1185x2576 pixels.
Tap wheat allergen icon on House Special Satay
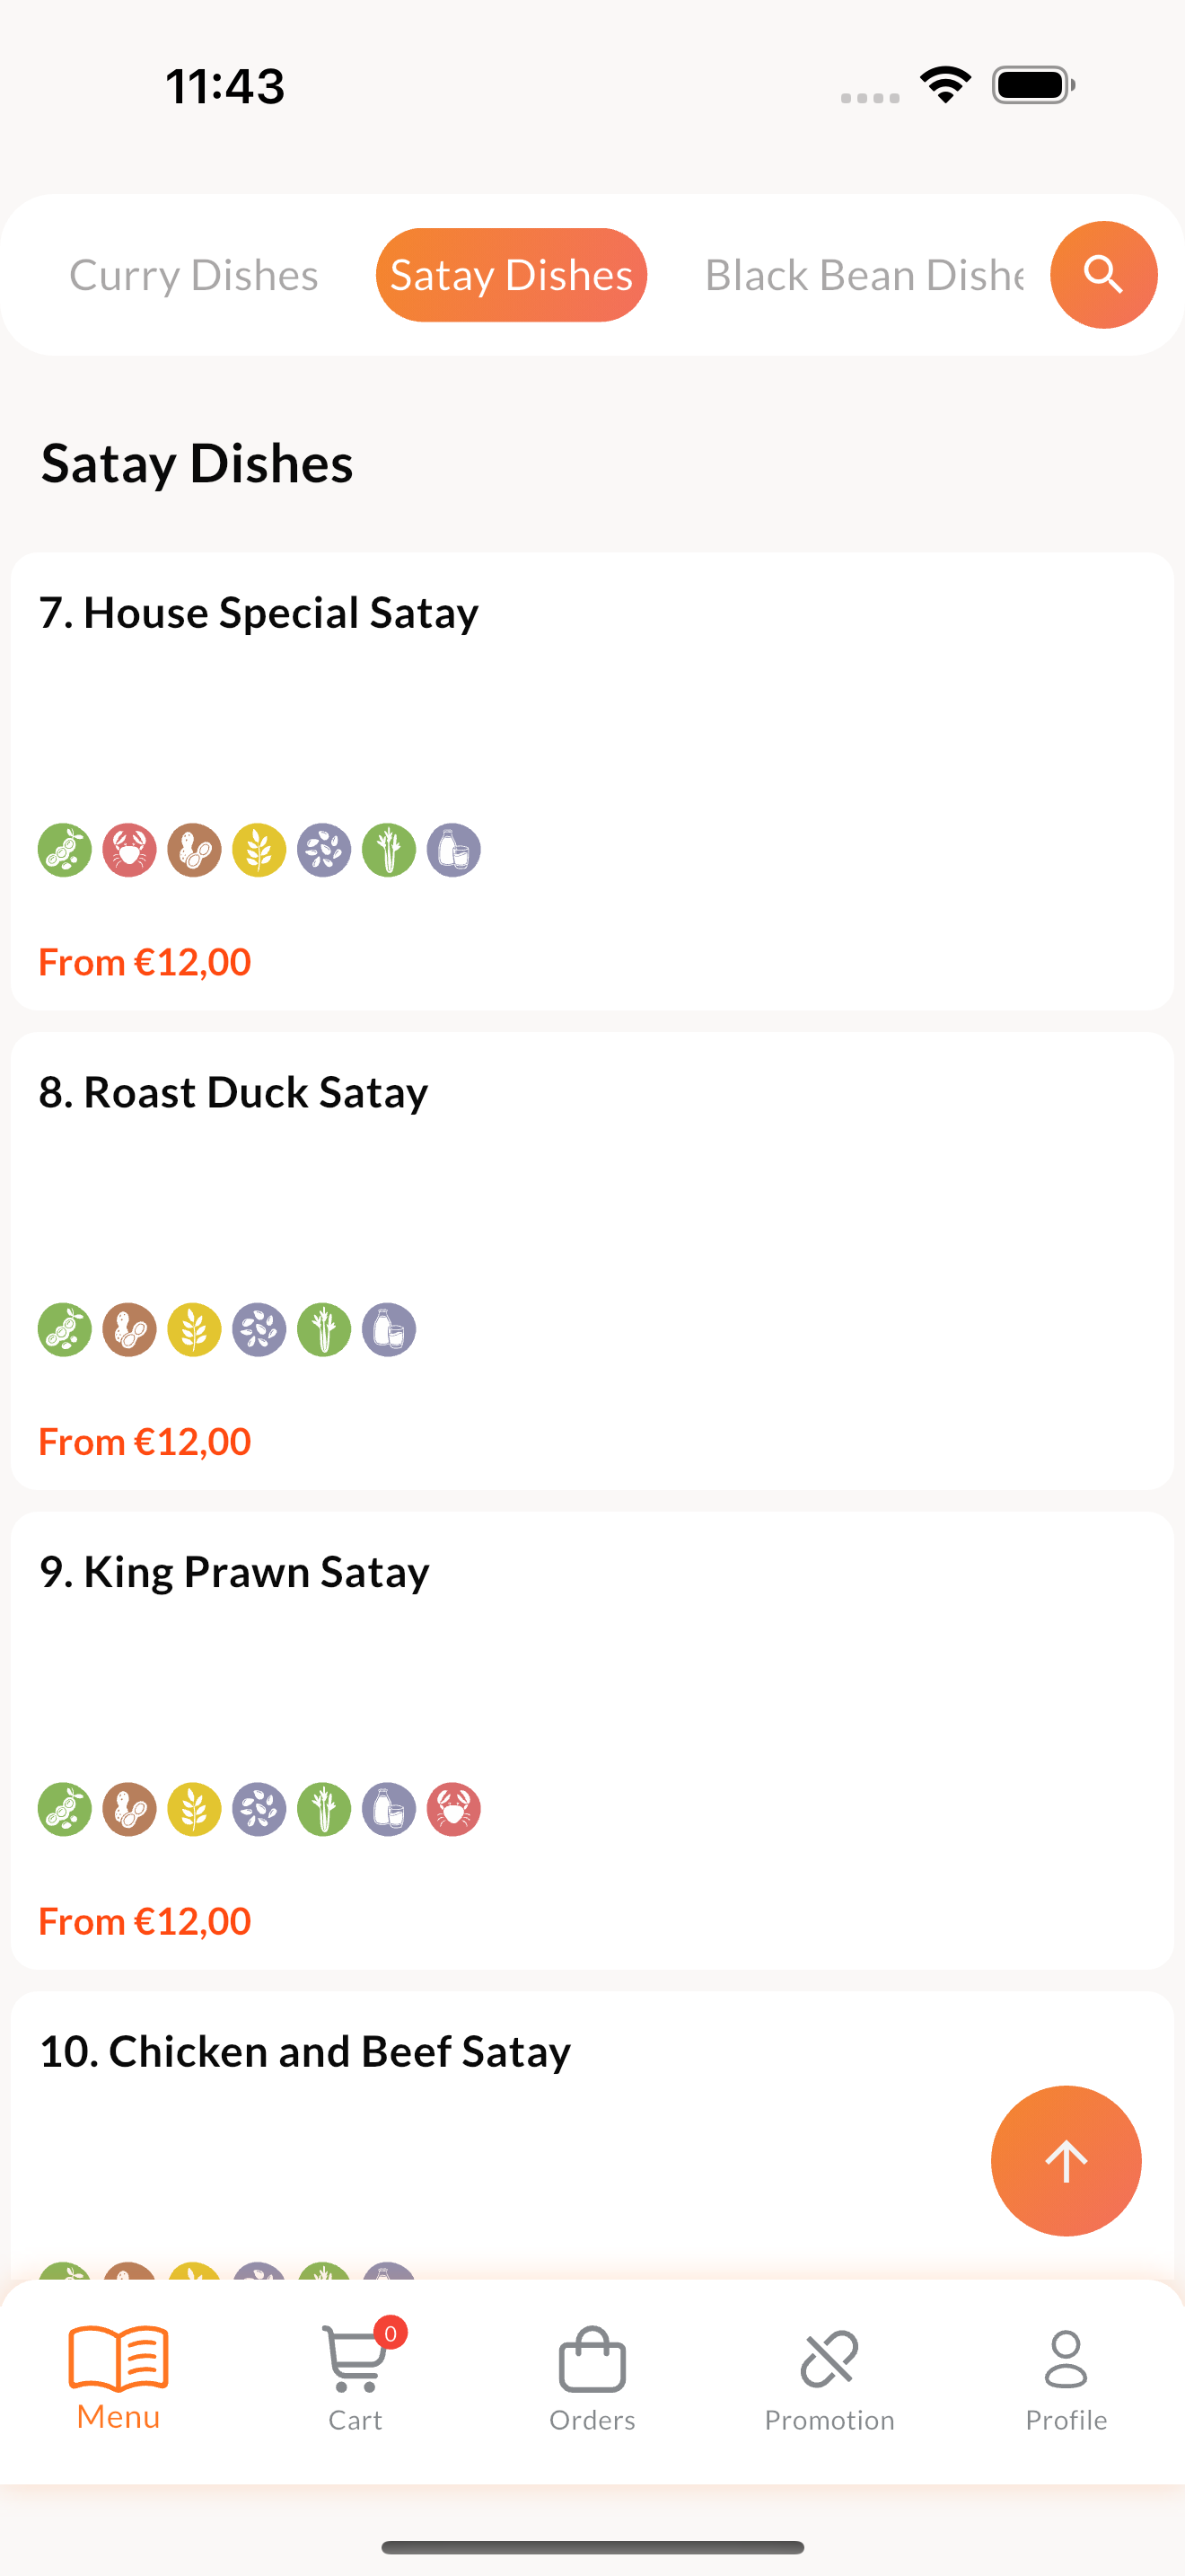(x=259, y=850)
